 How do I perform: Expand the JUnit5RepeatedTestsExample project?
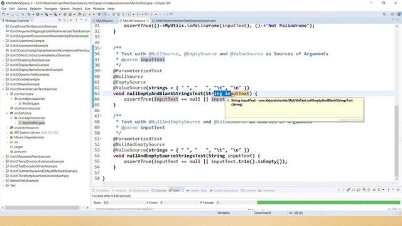point(3,156)
